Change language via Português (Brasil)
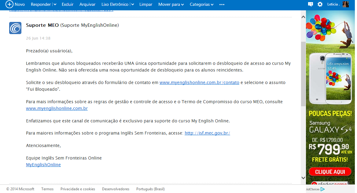Image resolution: width=357 pixels, height=193 pixels. tap(150, 189)
